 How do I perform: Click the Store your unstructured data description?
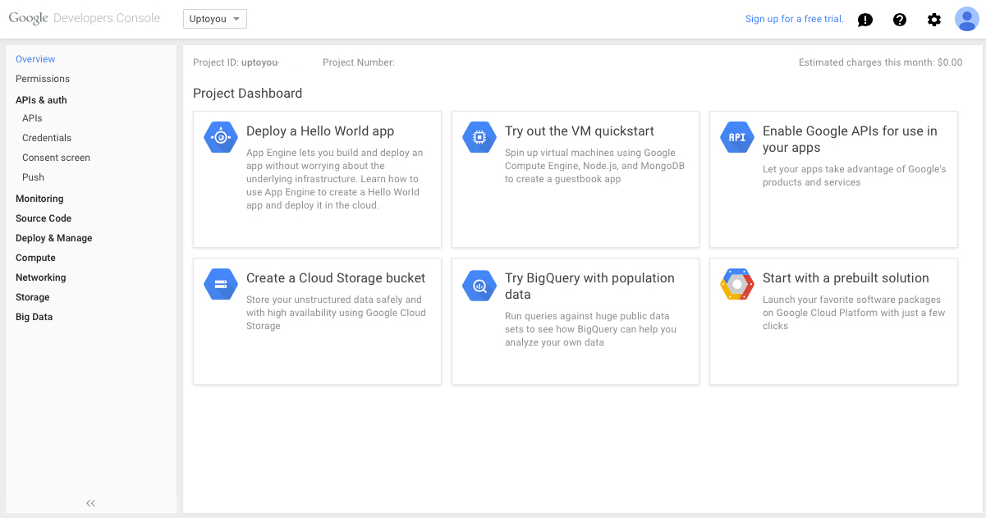(337, 313)
